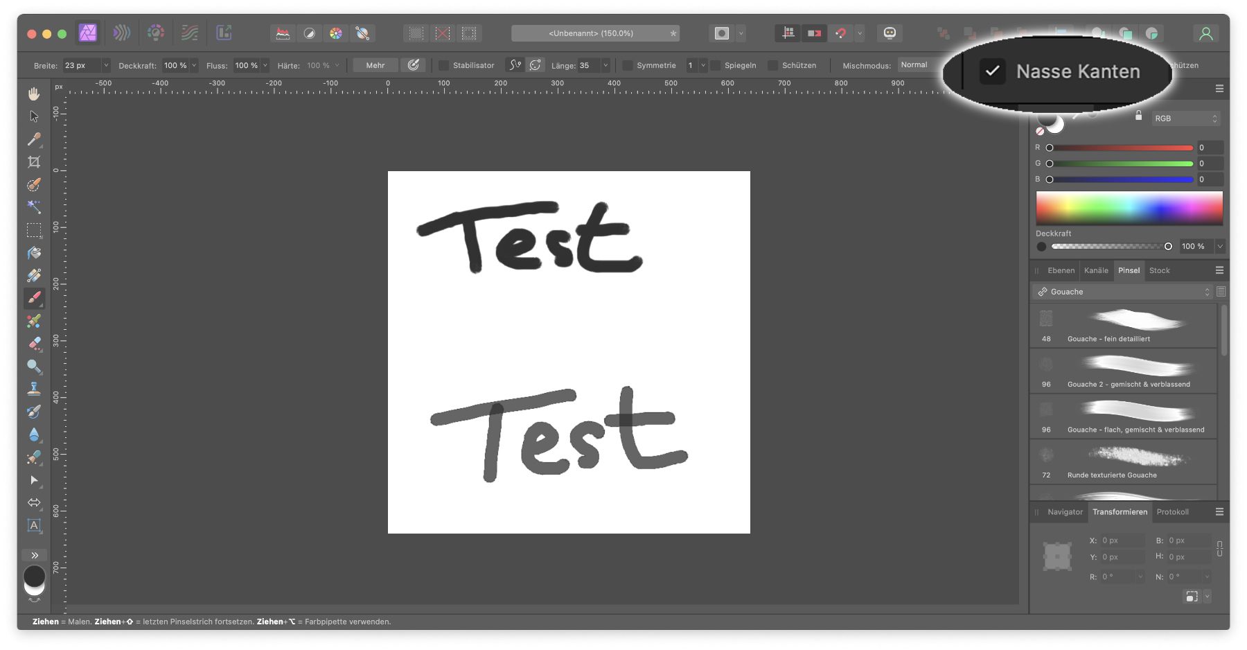Viewport: 1247px width, 650px height.
Task: Click the red R channel slider
Action: coord(1122,148)
